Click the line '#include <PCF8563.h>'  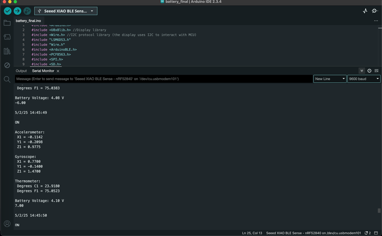pos(51,54)
